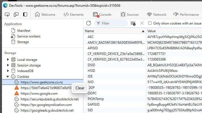The width and height of the screenshot is (202, 113).
Task: Click the Service workers gear icon
Action: pos(13,36)
